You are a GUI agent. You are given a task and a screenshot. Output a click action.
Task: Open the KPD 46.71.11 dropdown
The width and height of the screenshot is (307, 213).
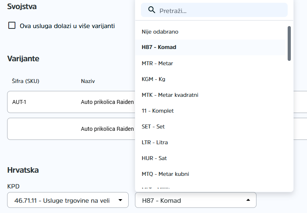[x=63, y=200]
